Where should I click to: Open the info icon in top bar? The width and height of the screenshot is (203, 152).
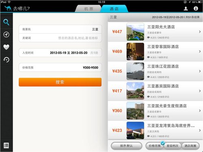point(196,9)
